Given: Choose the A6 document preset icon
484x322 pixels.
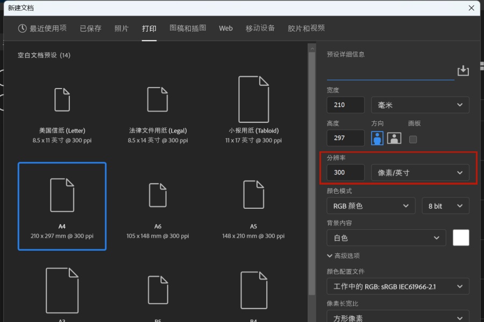Looking at the screenshot, I should (158, 195).
